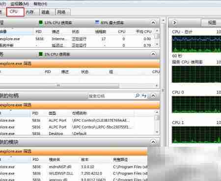Click version 3.0.0.10 cell
Screen dimensions: 221x181
[87, 167]
